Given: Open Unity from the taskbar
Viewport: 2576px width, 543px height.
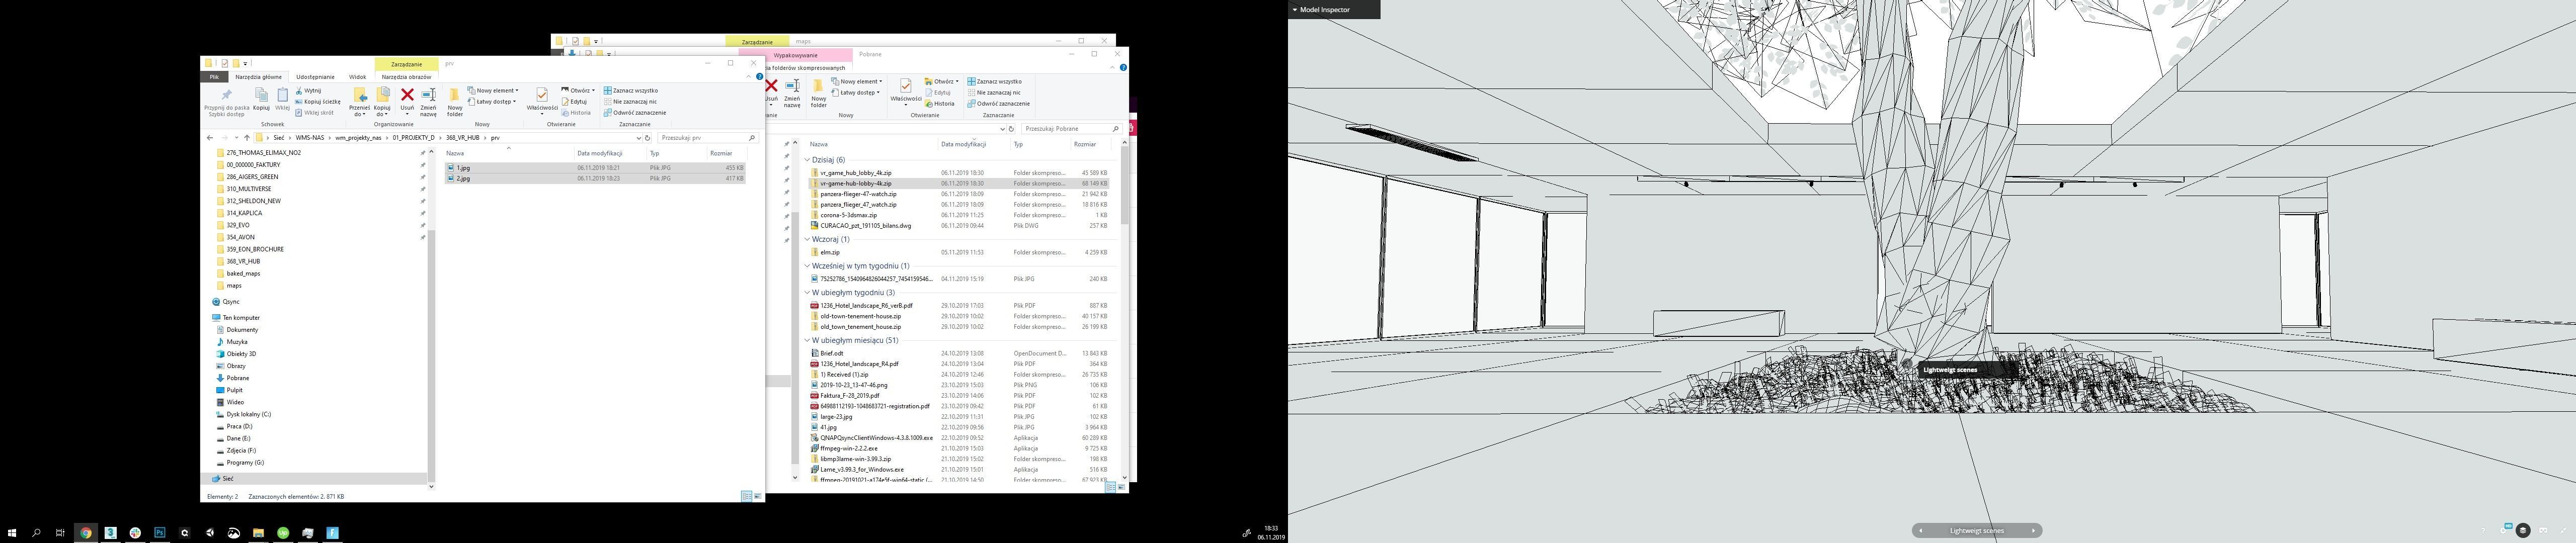Looking at the screenshot, I should pyautogui.click(x=209, y=533).
